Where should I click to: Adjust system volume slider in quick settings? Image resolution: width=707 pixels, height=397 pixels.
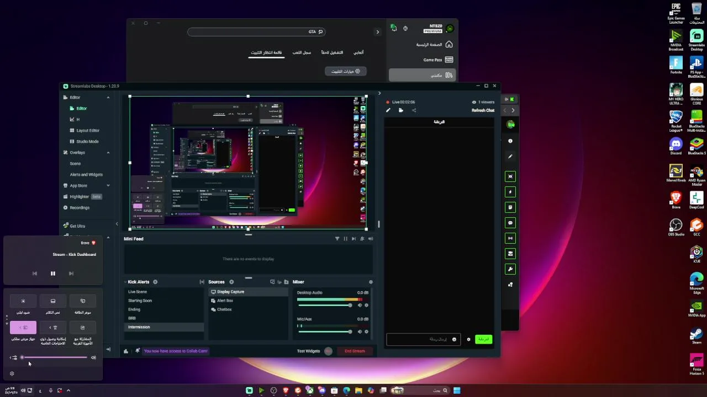pyautogui.click(x=54, y=357)
